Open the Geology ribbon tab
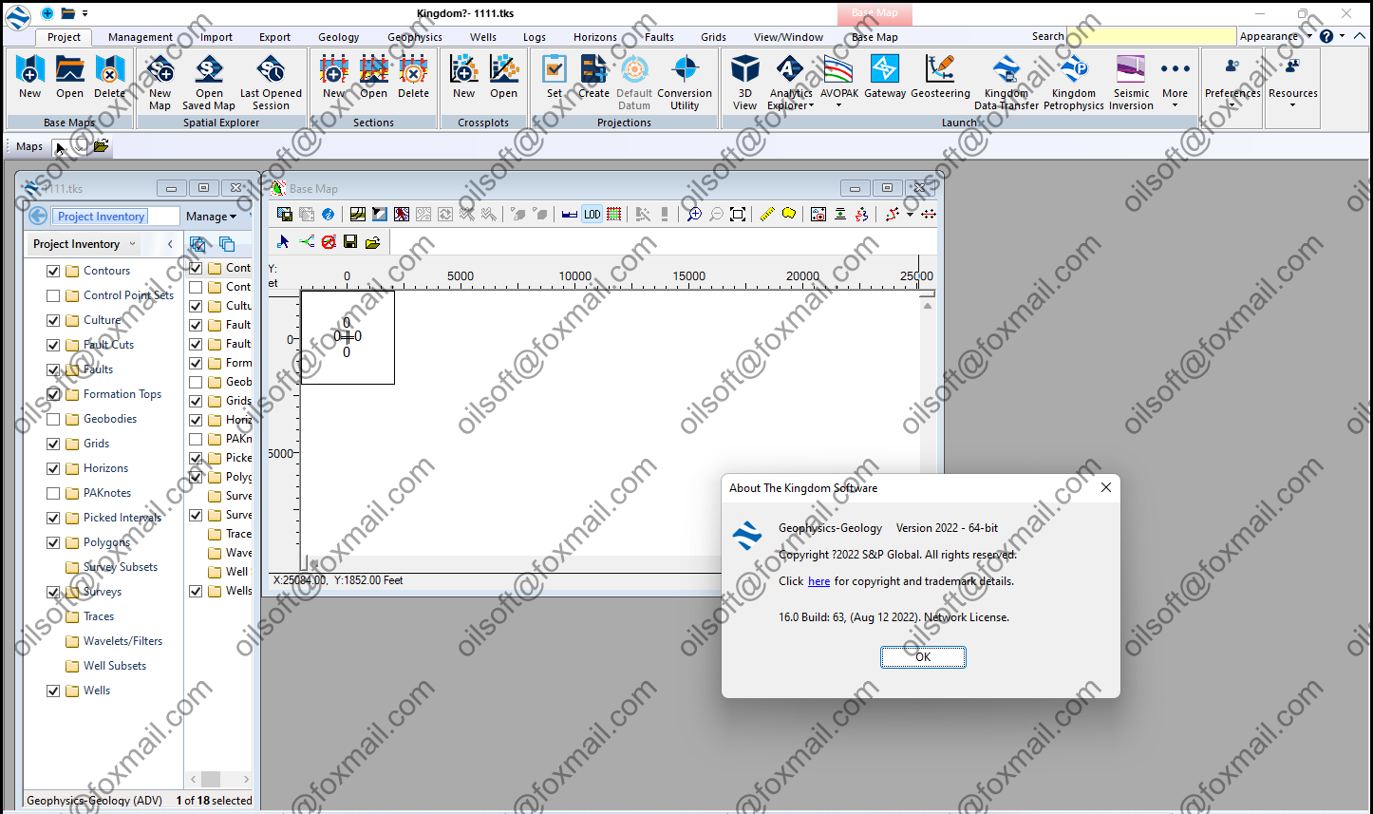 [x=339, y=37]
